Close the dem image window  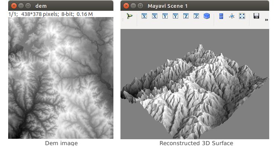coord(14,6)
